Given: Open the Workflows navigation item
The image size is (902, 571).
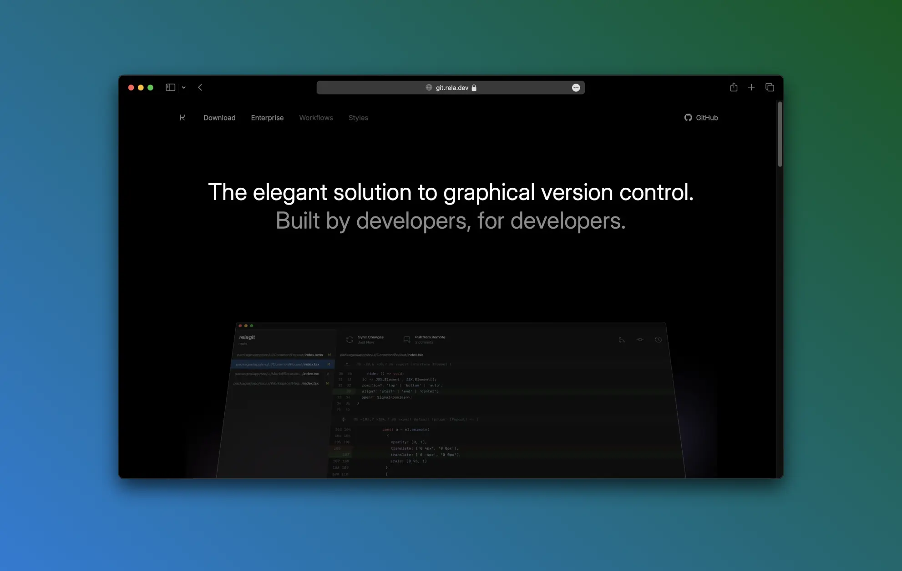Looking at the screenshot, I should [315, 118].
